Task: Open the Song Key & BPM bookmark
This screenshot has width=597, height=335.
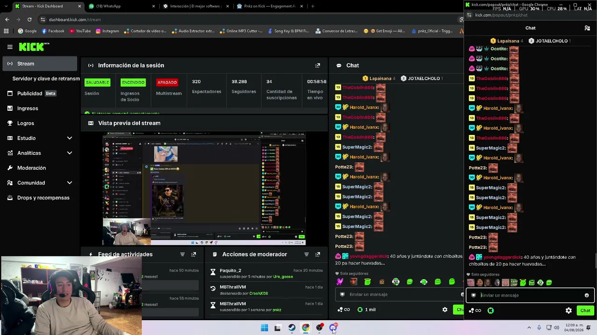Action: click(288, 31)
